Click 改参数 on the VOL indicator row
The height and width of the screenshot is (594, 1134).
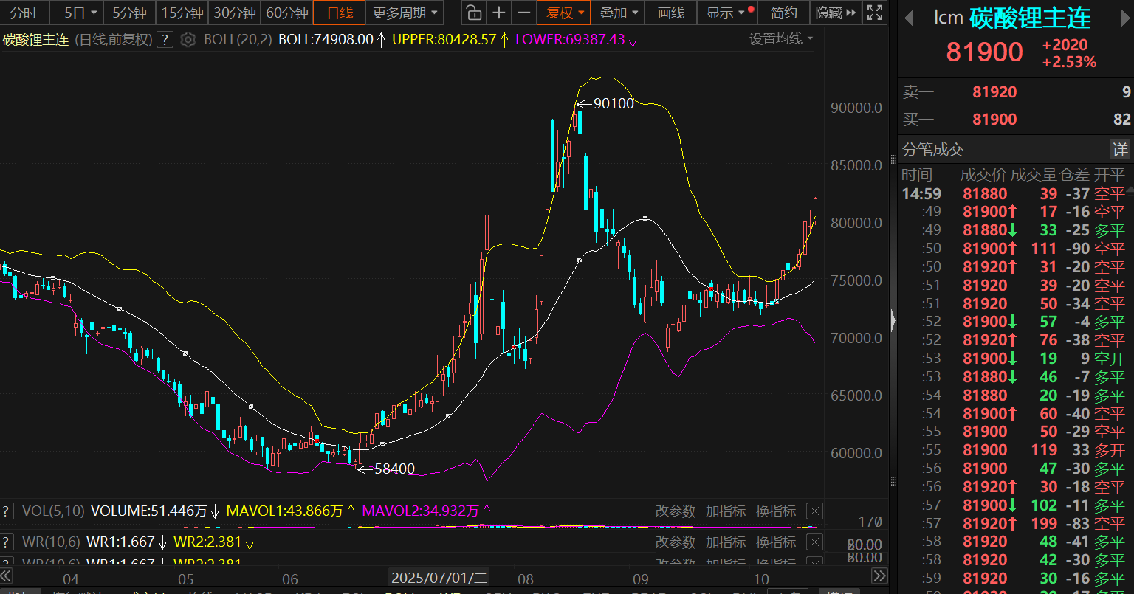click(676, 511)
